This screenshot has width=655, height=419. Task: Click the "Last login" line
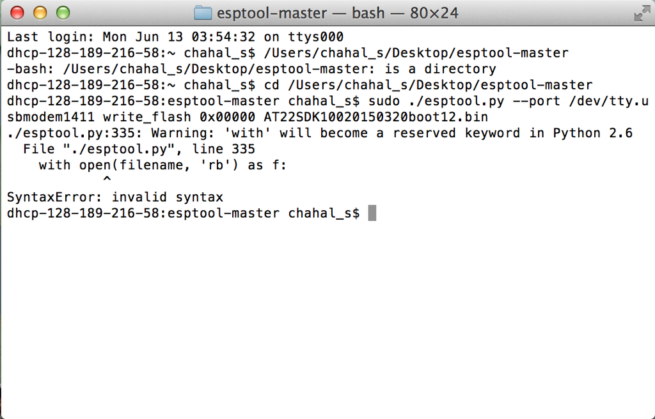pyautogui.click(x=175, y=37)
